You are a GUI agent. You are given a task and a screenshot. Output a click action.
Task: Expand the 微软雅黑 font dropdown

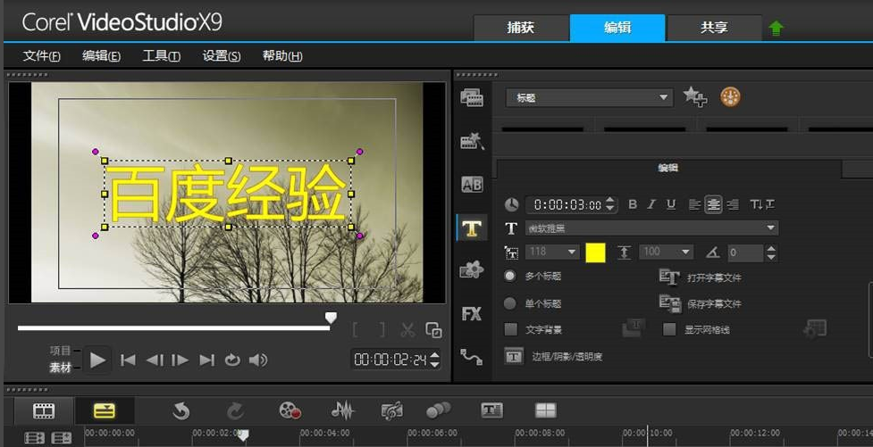point(770,228)
